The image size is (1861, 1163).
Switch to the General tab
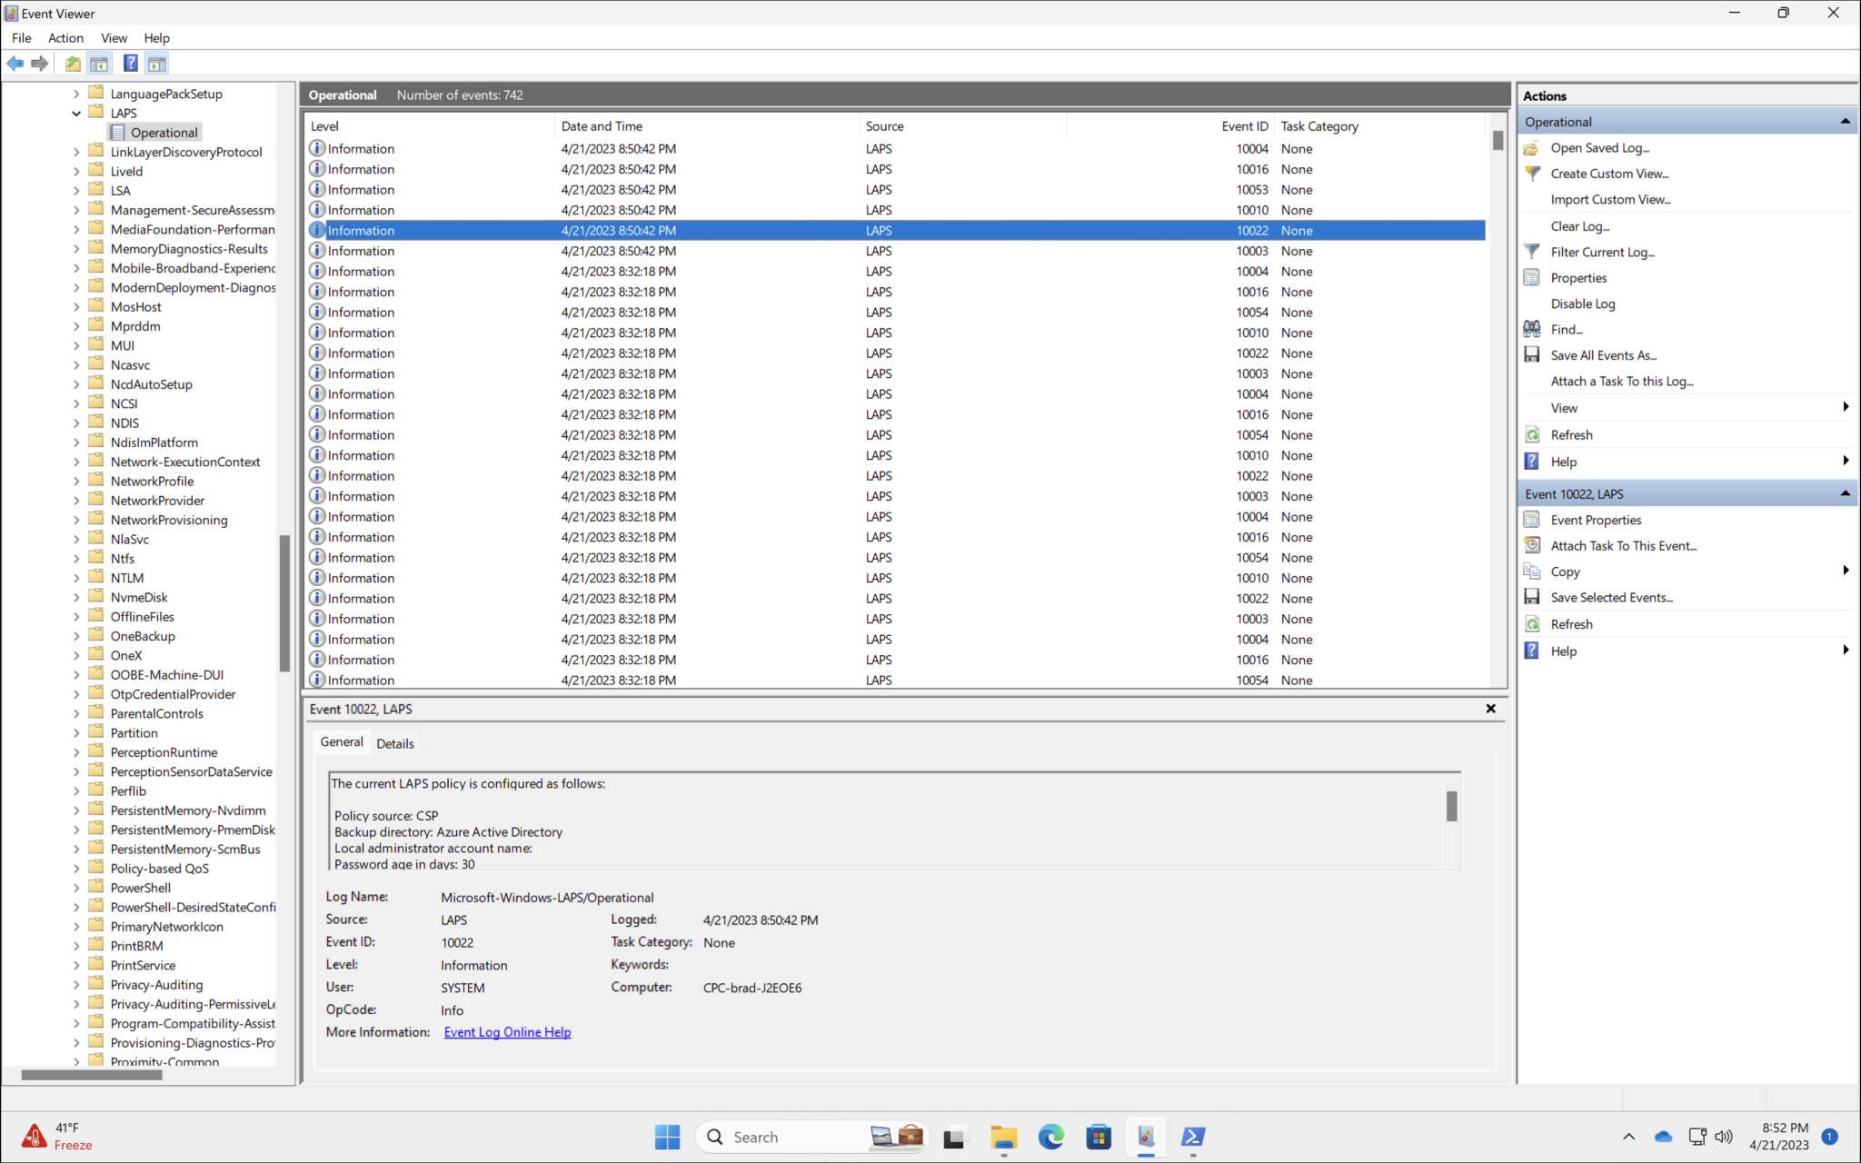[x=342, y=741]
